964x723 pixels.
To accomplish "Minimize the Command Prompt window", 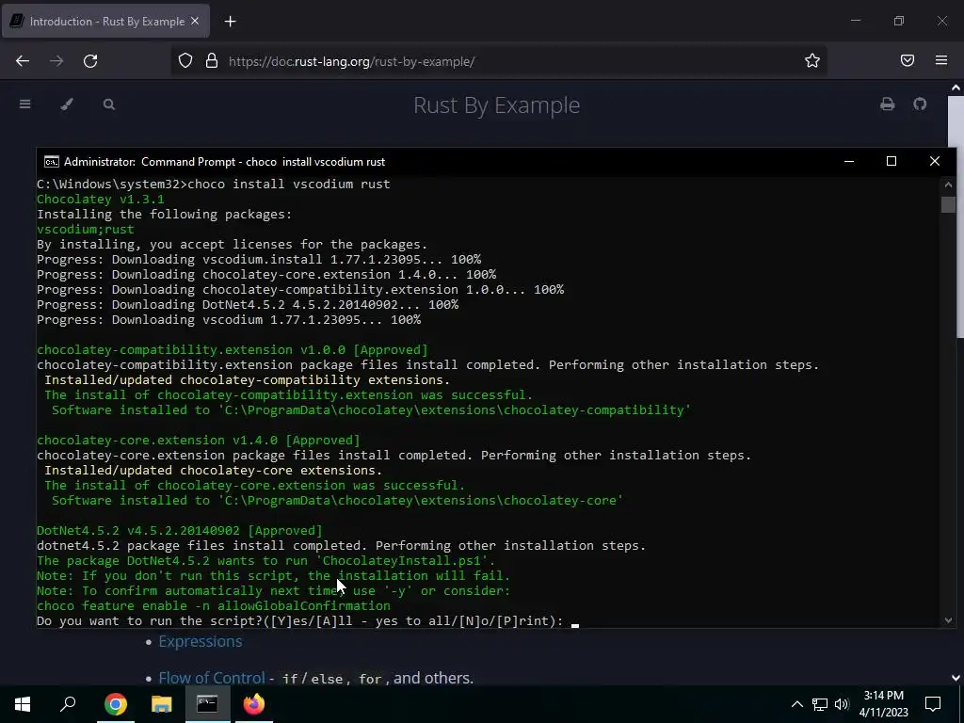I will pos(849,161).
